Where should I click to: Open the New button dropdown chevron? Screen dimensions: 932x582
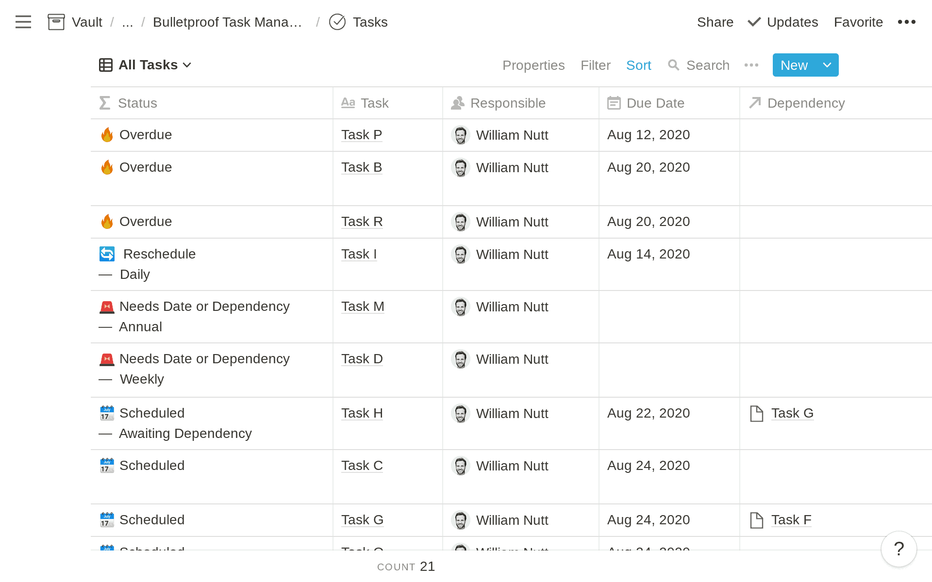825,65
